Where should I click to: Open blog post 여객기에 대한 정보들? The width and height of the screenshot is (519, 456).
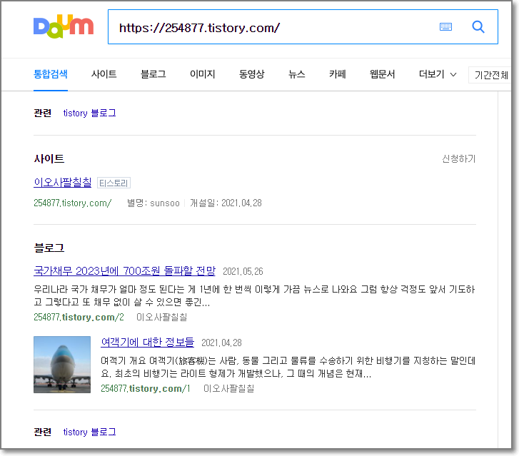(x=147, y=342)
